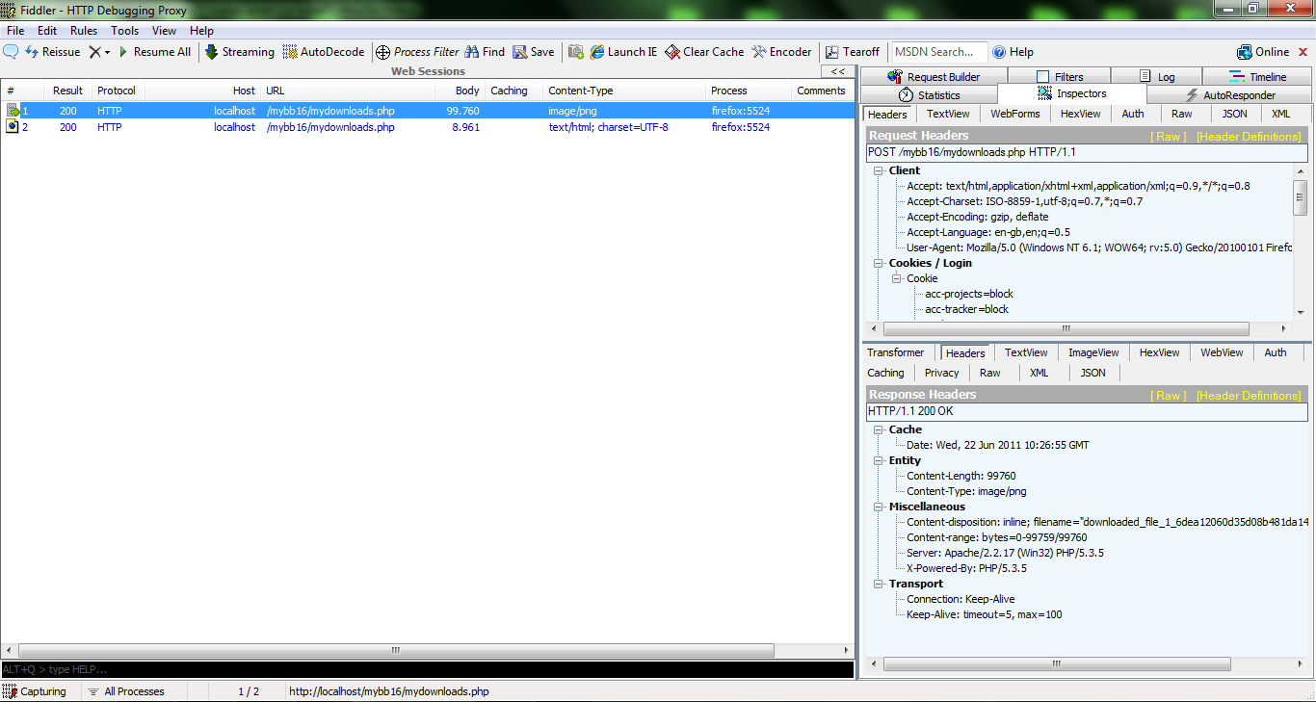Open the Encoder tool
Screen dimensions: 1316x702
(x=759, y=52)
